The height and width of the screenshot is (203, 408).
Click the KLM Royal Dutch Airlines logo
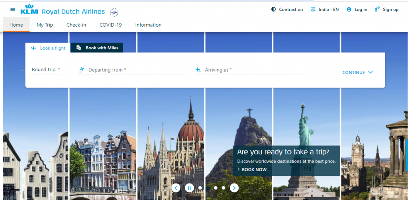63,10
